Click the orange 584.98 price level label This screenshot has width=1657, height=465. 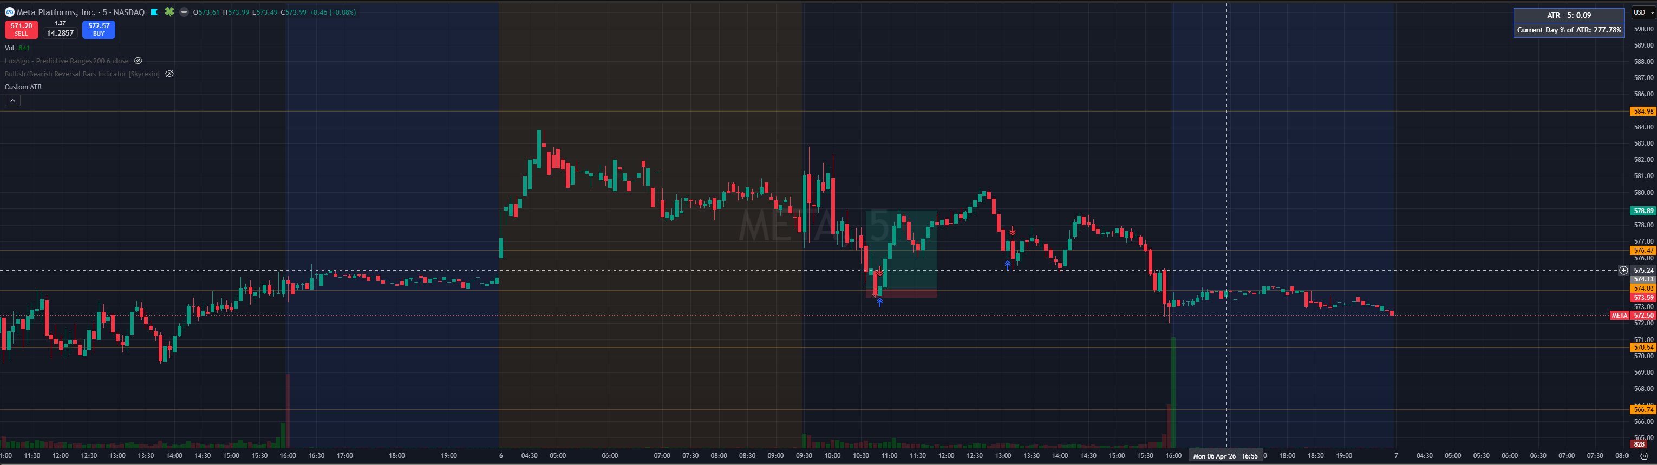click(x=1643, y=112)
